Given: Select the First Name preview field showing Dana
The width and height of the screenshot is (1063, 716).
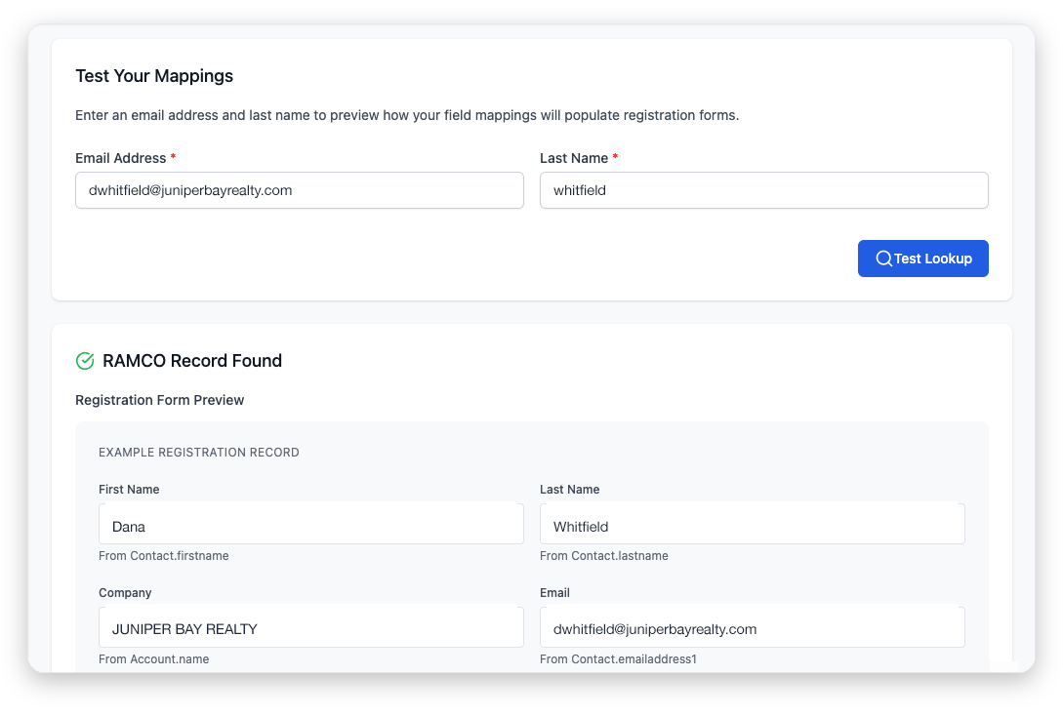Looking at the screenshot, I should [311, 524].
